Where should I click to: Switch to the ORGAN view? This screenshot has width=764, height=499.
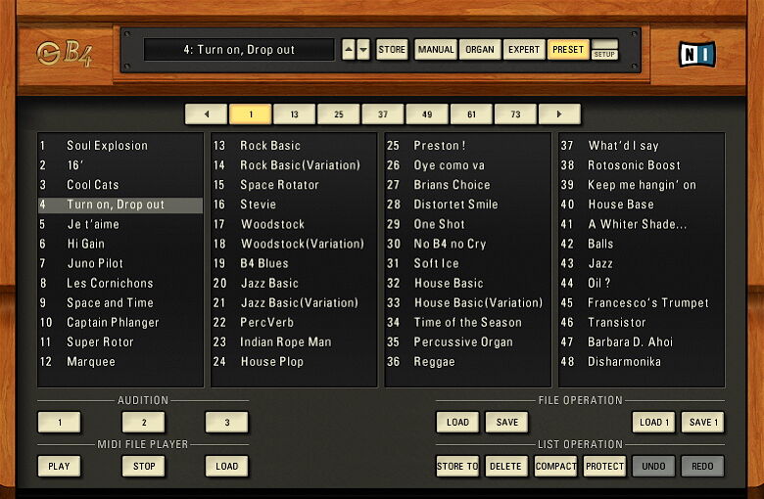click(x=479, y=50)
